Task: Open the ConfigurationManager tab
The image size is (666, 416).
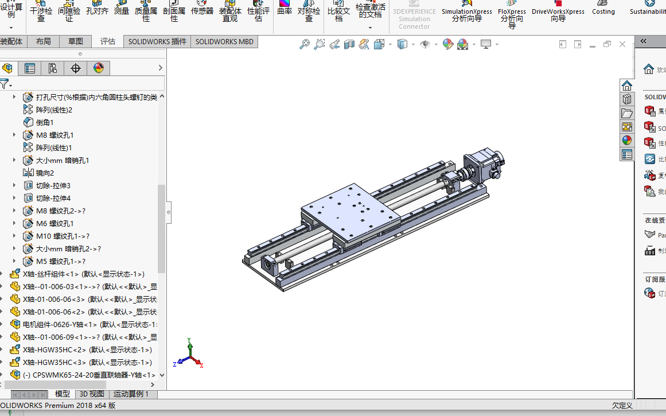Action: point(53,68)
